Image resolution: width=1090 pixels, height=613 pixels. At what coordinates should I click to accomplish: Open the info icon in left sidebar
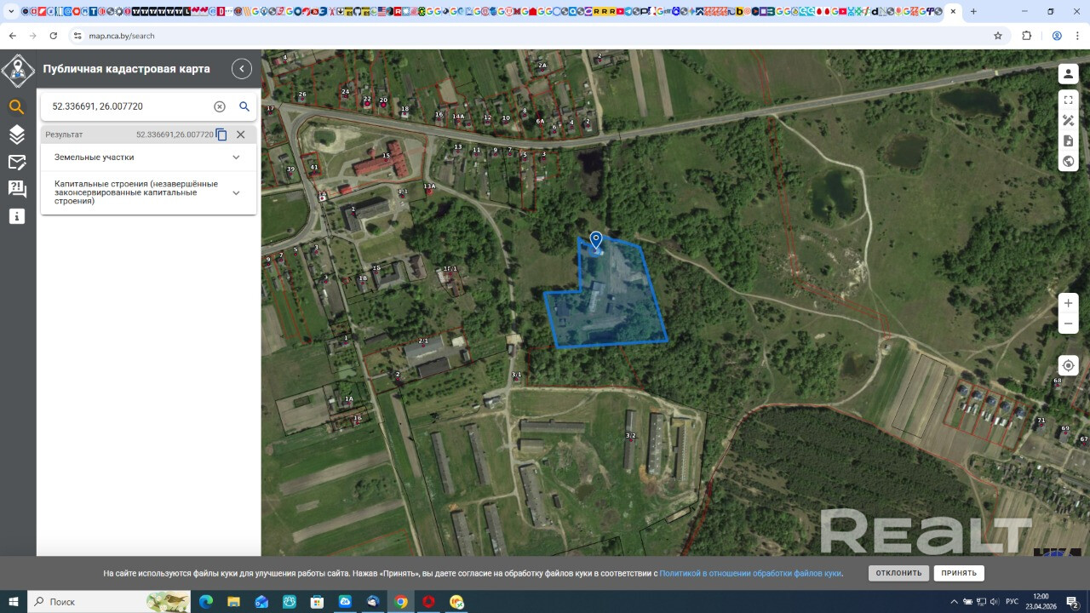[17, 216]
